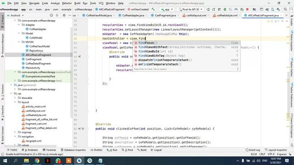Open the Event Log
The width and height of the screenshot is (294, 165).
253,150
